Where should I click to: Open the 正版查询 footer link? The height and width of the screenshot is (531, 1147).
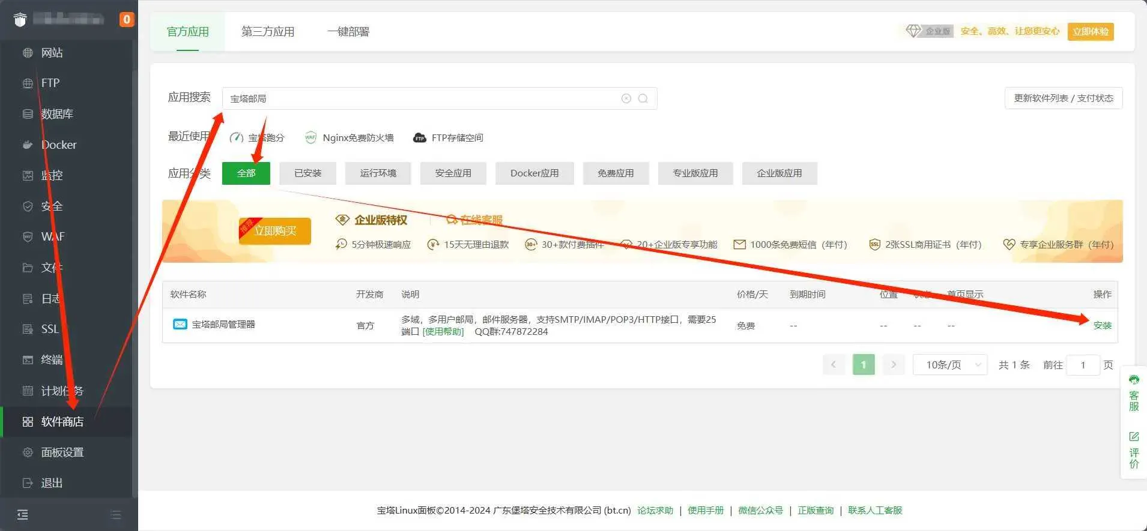tap(816, 510)
